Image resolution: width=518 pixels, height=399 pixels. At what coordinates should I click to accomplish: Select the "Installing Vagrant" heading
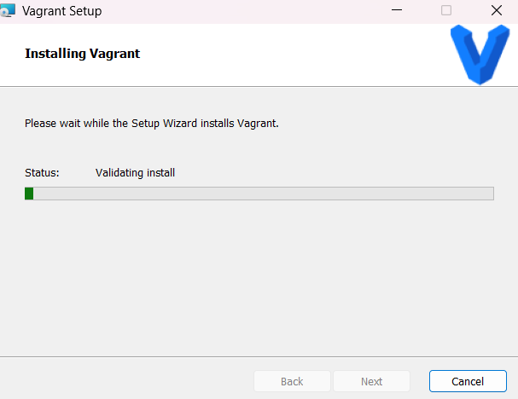pyautogui.click(x=82, y=54)
